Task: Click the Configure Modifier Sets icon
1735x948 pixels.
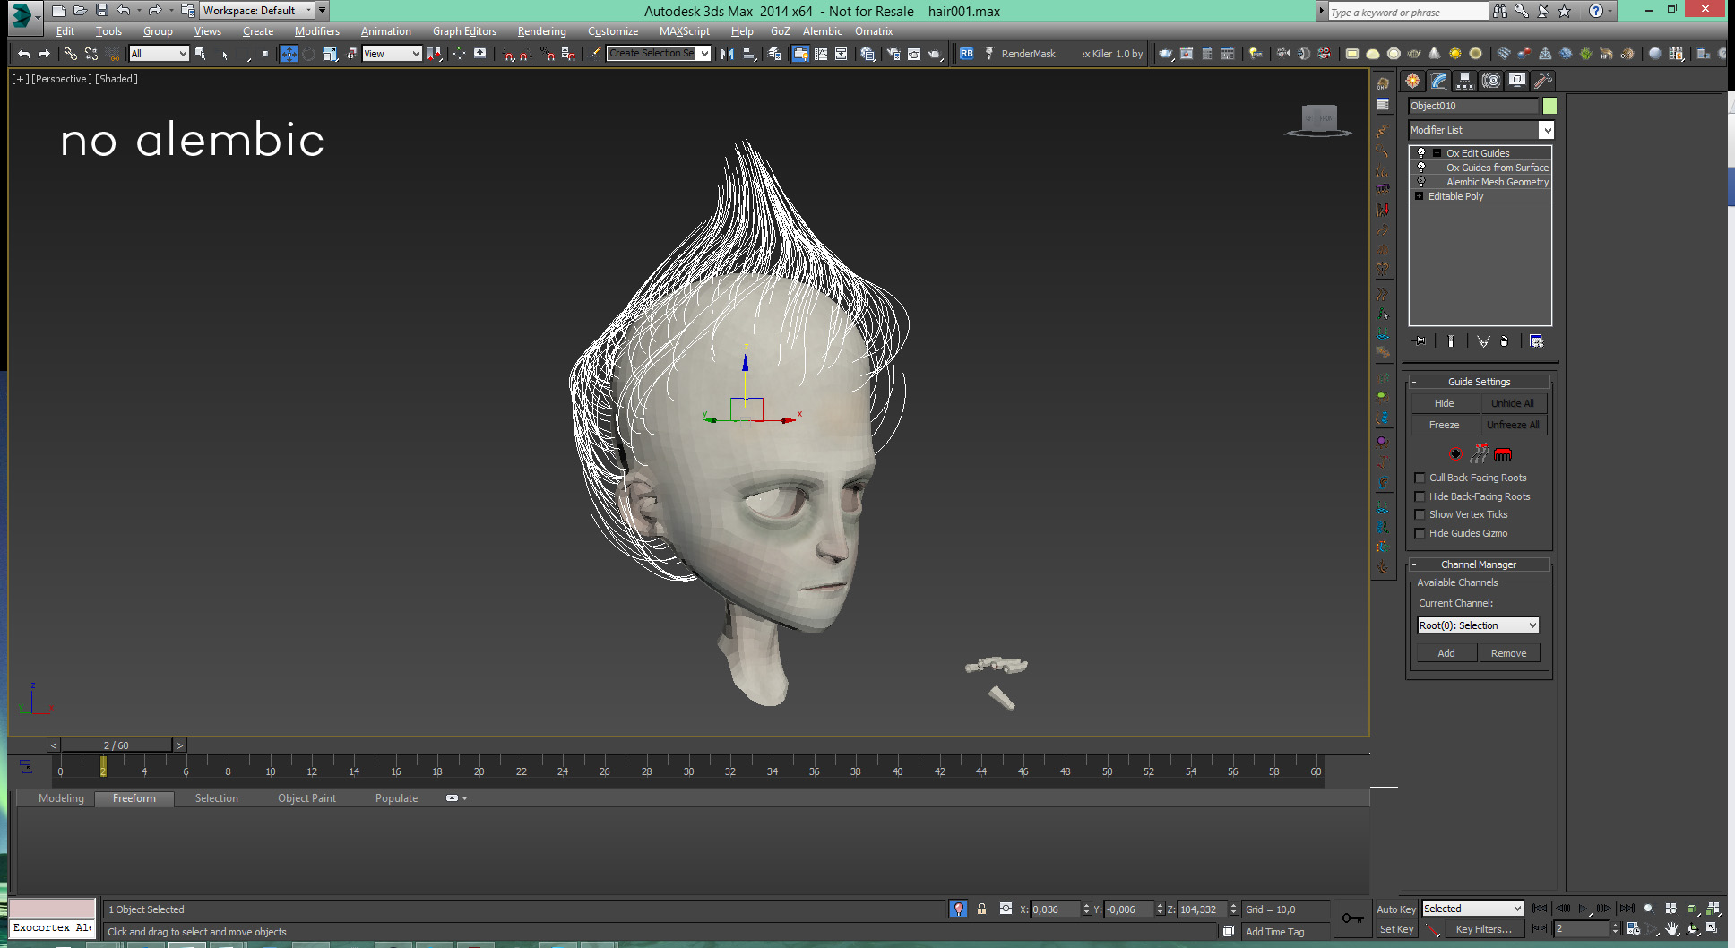Action: coord(1536,341)
